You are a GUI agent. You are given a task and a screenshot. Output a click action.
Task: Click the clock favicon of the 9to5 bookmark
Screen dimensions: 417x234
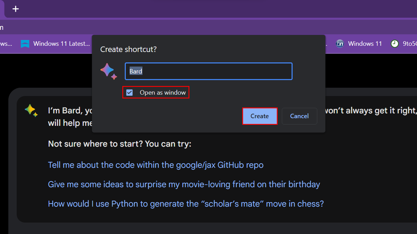(394, 44)
